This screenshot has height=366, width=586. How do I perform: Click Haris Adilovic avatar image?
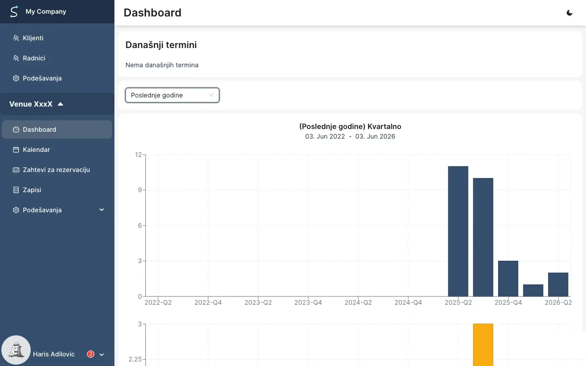[16, 350]
